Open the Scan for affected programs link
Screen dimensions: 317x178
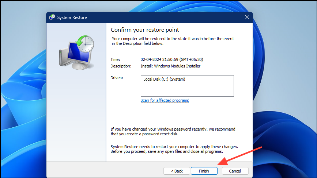(x=165, y=100)
